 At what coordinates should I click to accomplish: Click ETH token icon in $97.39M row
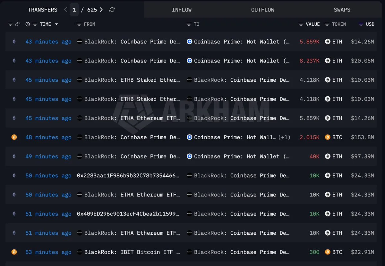coord(328,157)
